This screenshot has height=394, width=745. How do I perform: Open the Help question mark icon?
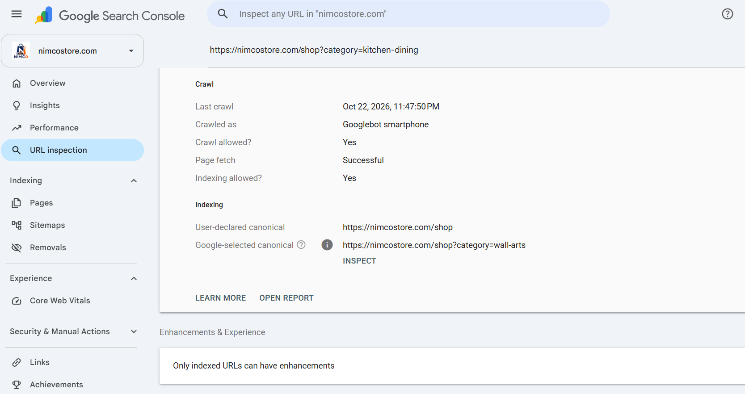pyautogui.click(x=728, y=14)
